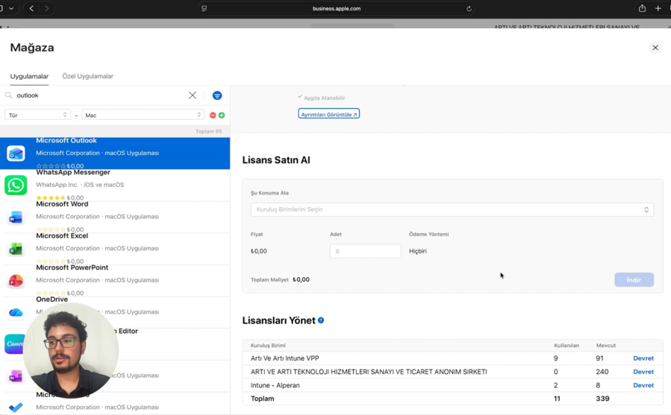Click the Ayrıntıları Görüntüle button

point(328,114)
